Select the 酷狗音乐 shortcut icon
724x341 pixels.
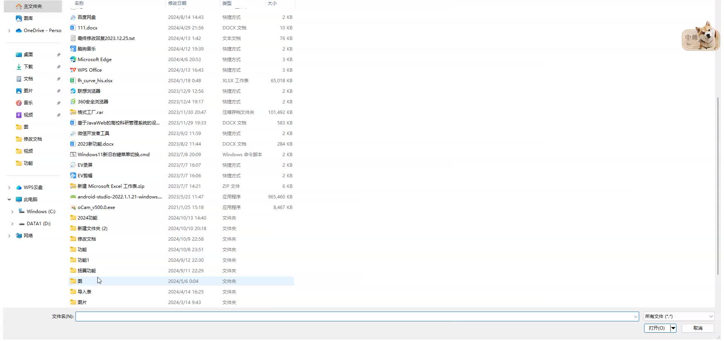(73, 49)
